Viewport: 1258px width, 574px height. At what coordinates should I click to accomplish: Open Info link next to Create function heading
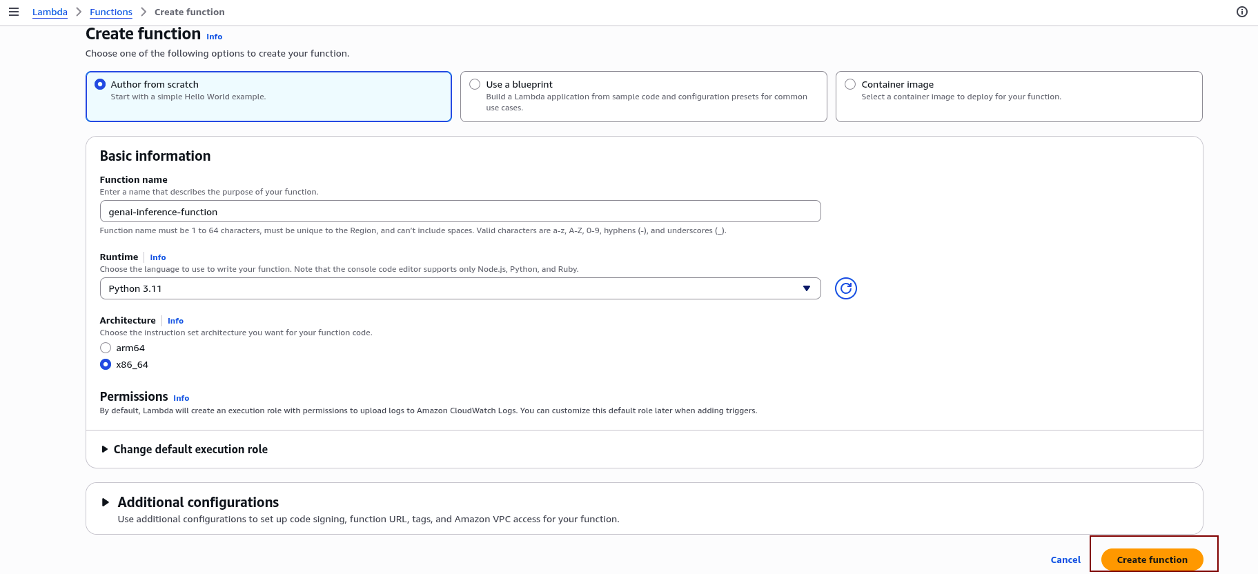(214, 37)
